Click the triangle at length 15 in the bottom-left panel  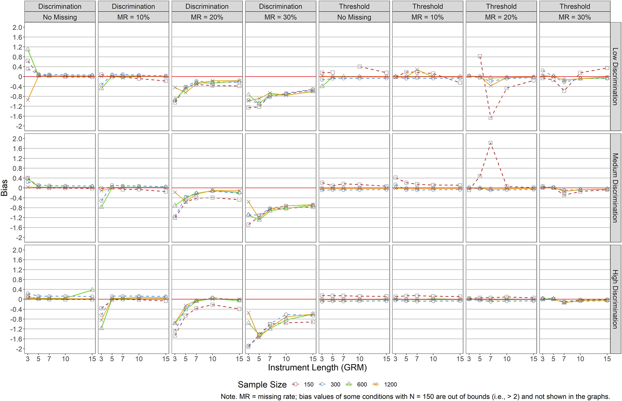92,290
